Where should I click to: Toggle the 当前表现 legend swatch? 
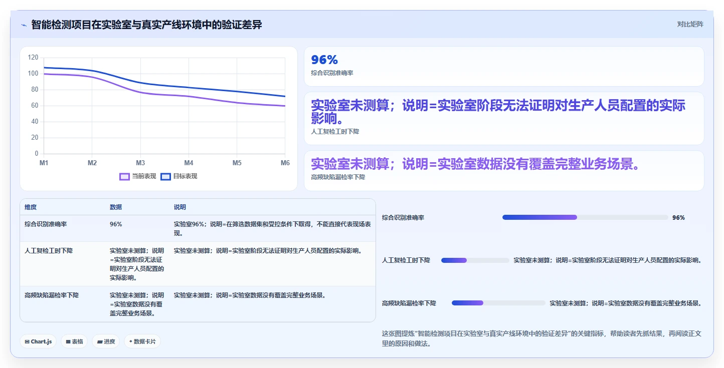pos(125,176)
